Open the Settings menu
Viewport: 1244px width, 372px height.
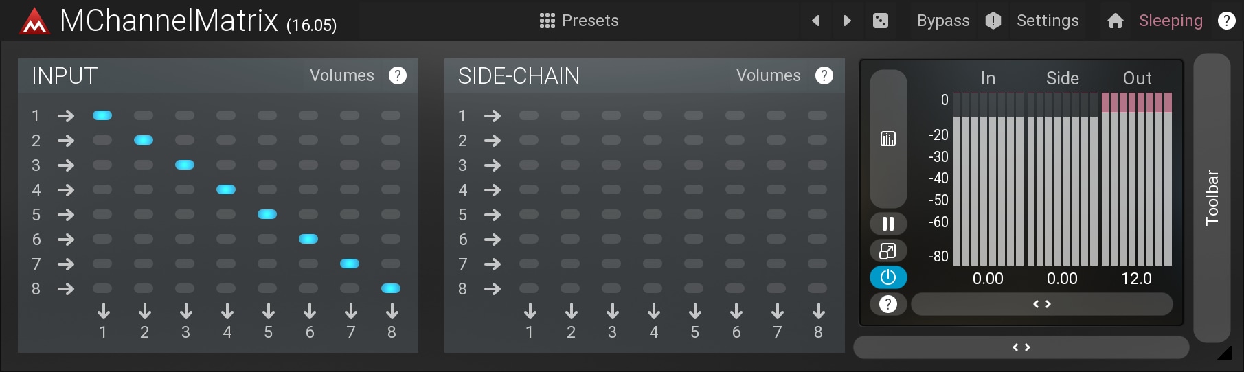coord(1048,21)
